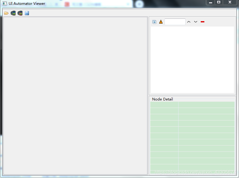Screen dimensions: 239x178
Task: Close the UI Automator Viewer window
Action: click(230, 2)
